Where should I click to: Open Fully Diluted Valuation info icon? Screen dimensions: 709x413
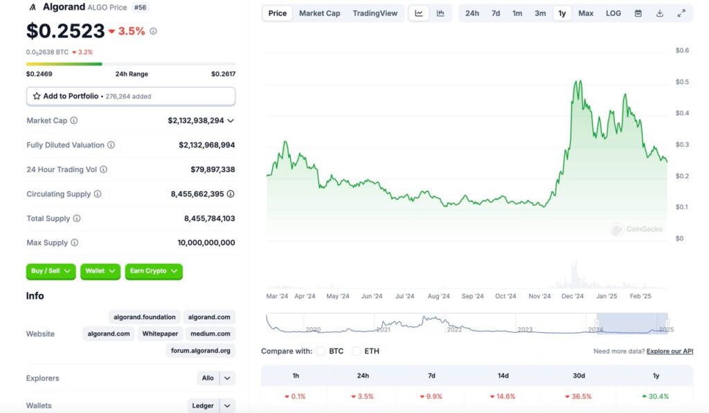tap(111, 145)
